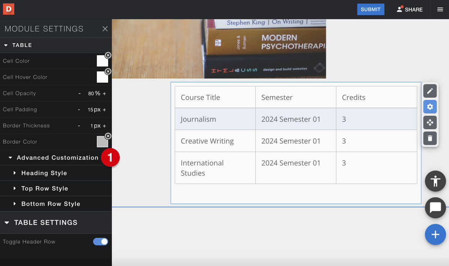The width and height of the screenshot is (449, 266).
Task: Click the semester cell in Journalism row
Action: tap(296, 119)
